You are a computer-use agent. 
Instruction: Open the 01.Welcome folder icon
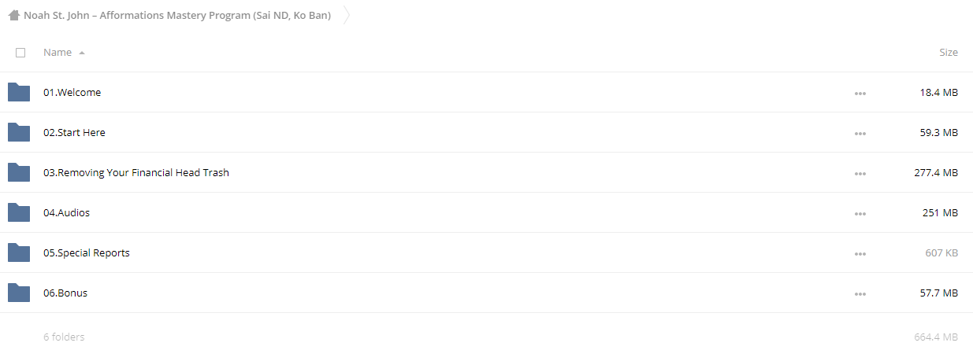[x=19, y=92]
